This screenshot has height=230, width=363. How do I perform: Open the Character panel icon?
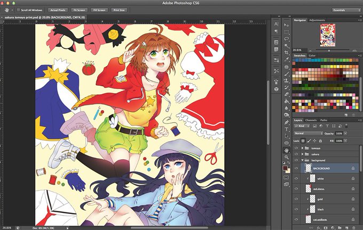pos(276,24)
